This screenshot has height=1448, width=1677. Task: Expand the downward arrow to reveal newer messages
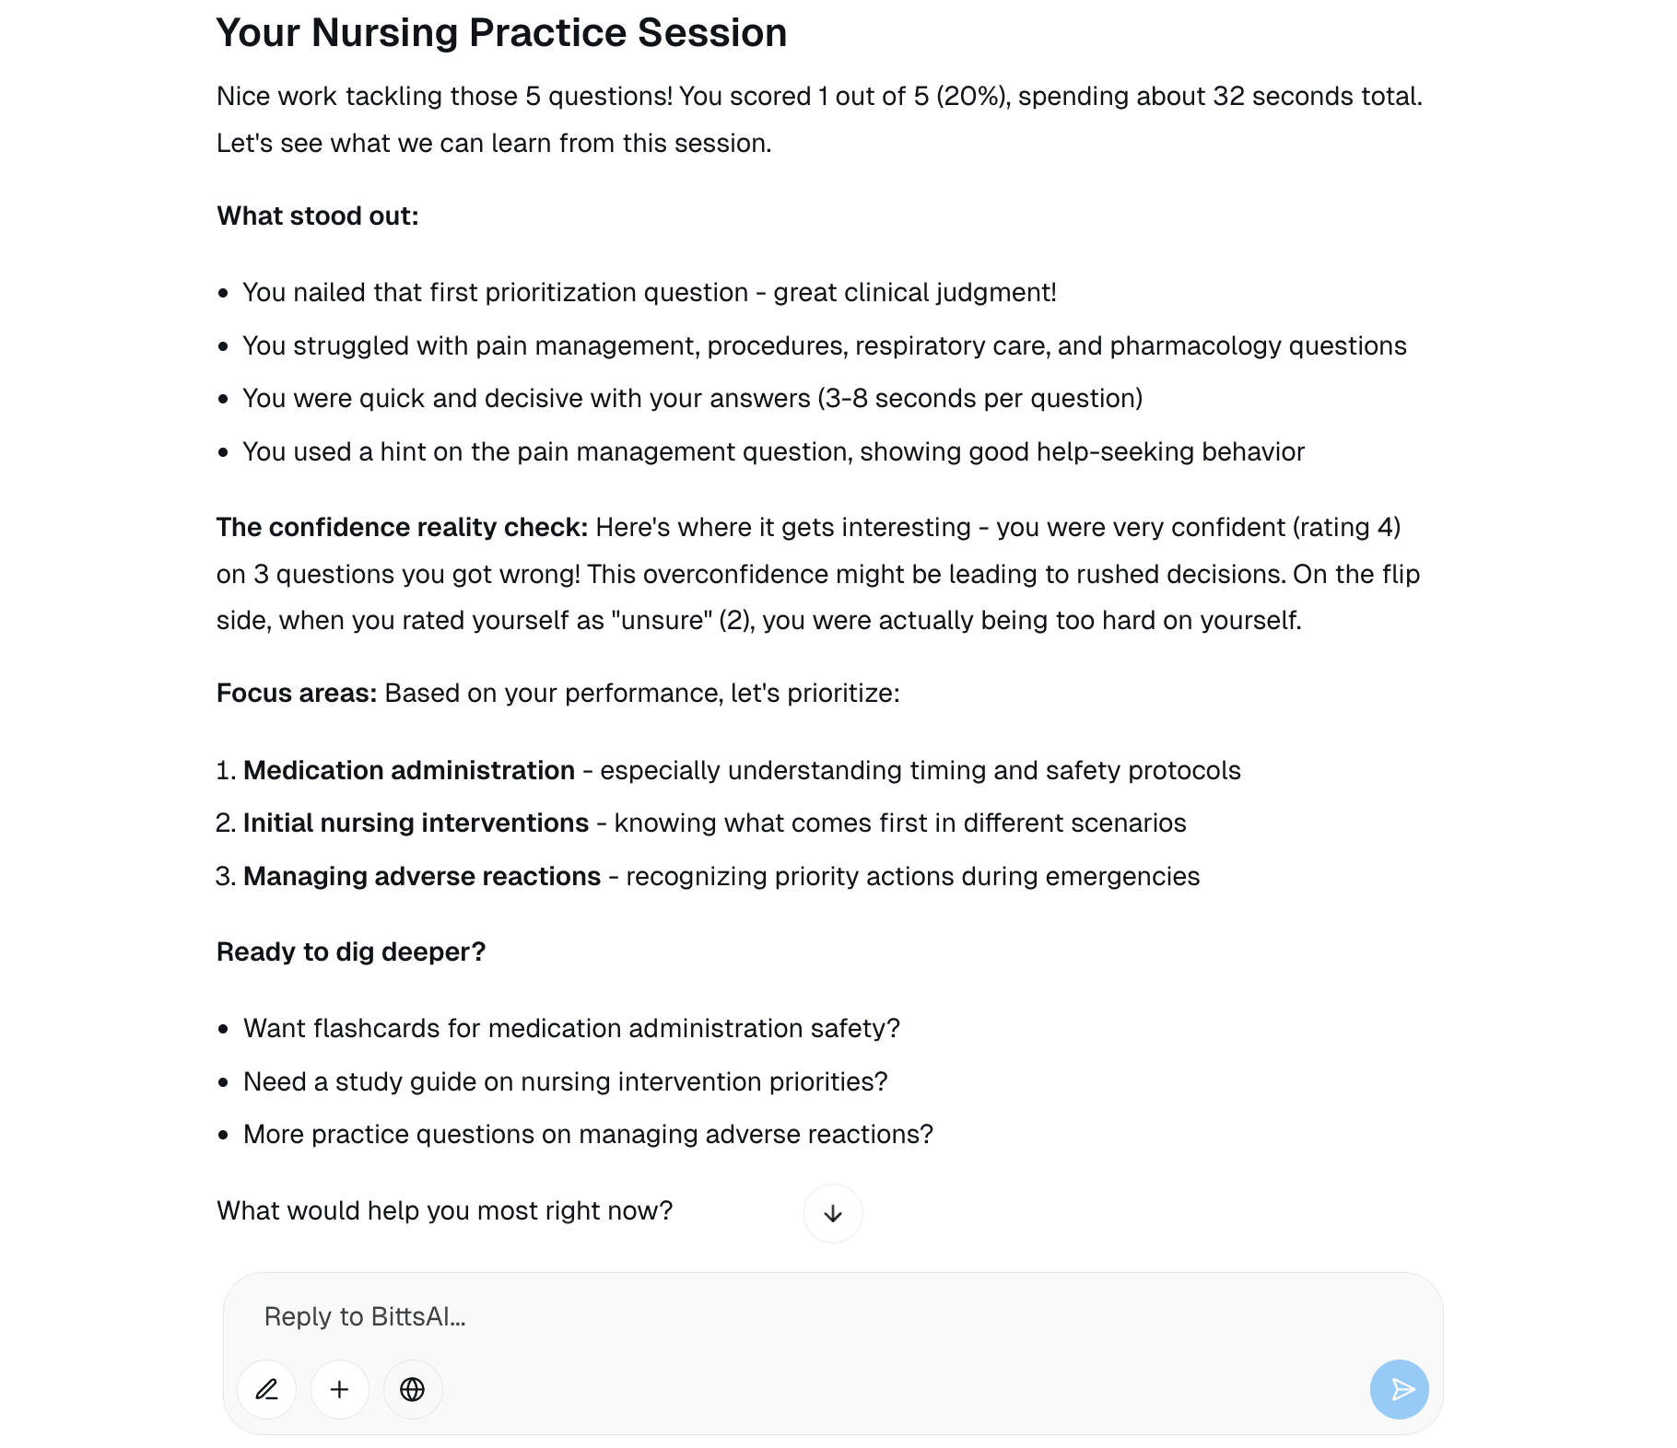(832, 1213)
